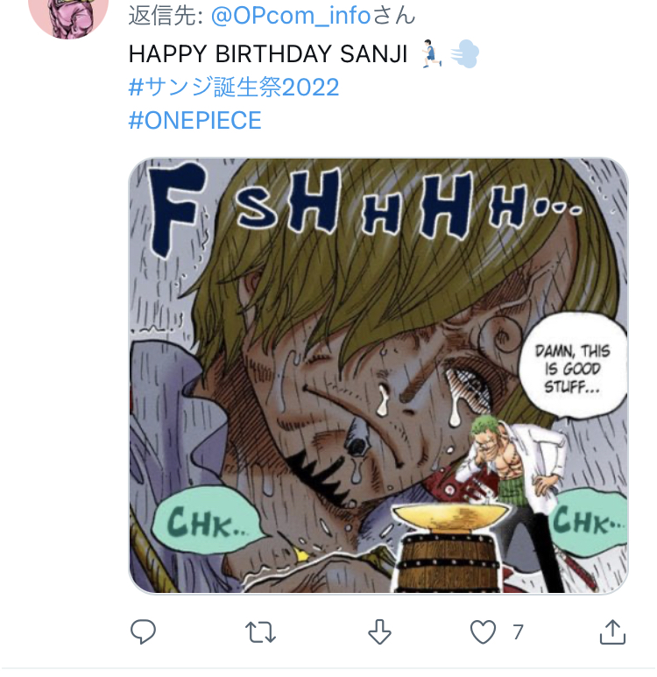Click the reply speech bubble icon
657x677 pixels.
coord(143,631)
